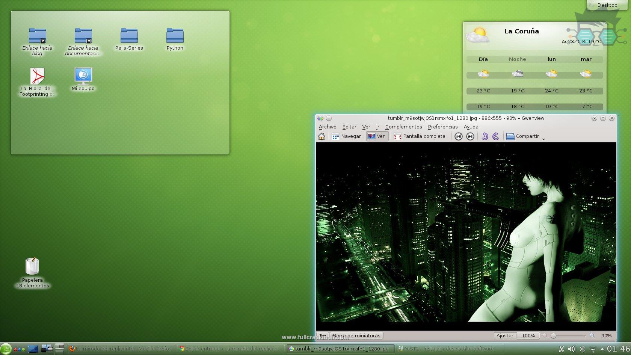Image resolution: width=631 pixels, height=355 pixels.
Task: Click the current weather sun-cloud icon
Action: (x=477, y=35)
